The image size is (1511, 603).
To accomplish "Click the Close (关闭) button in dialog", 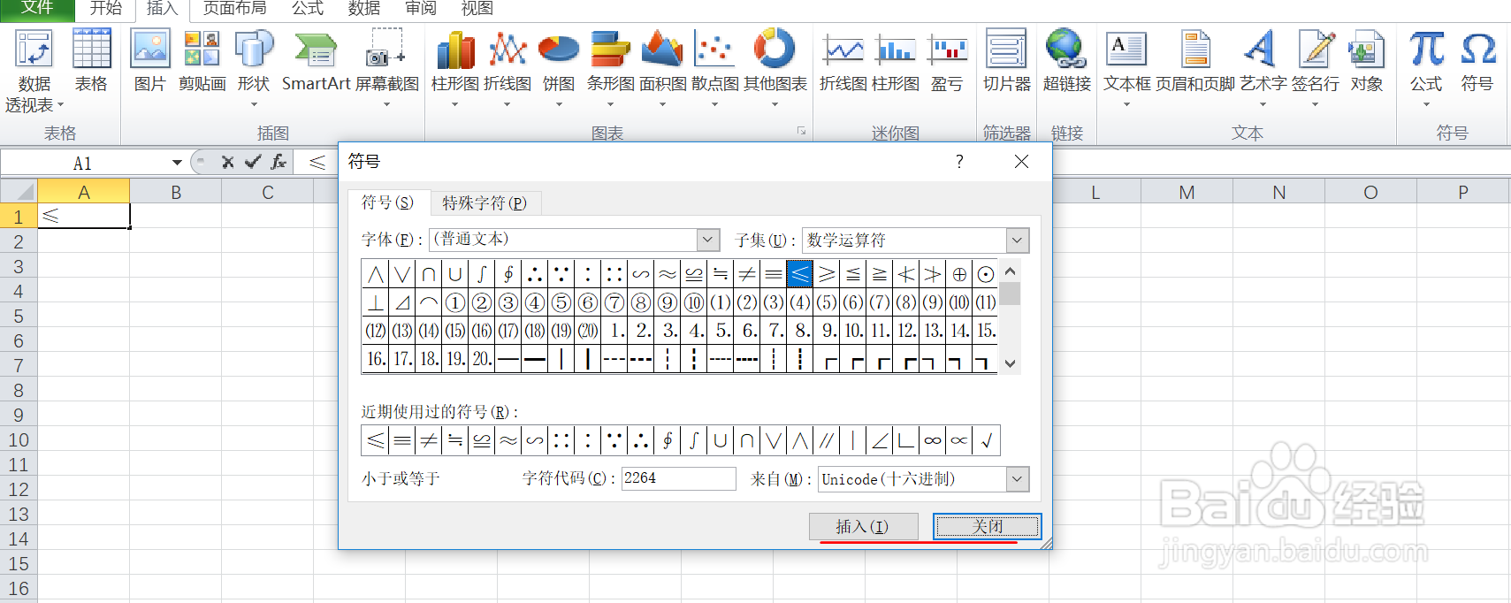I will [x=988, y=526].
